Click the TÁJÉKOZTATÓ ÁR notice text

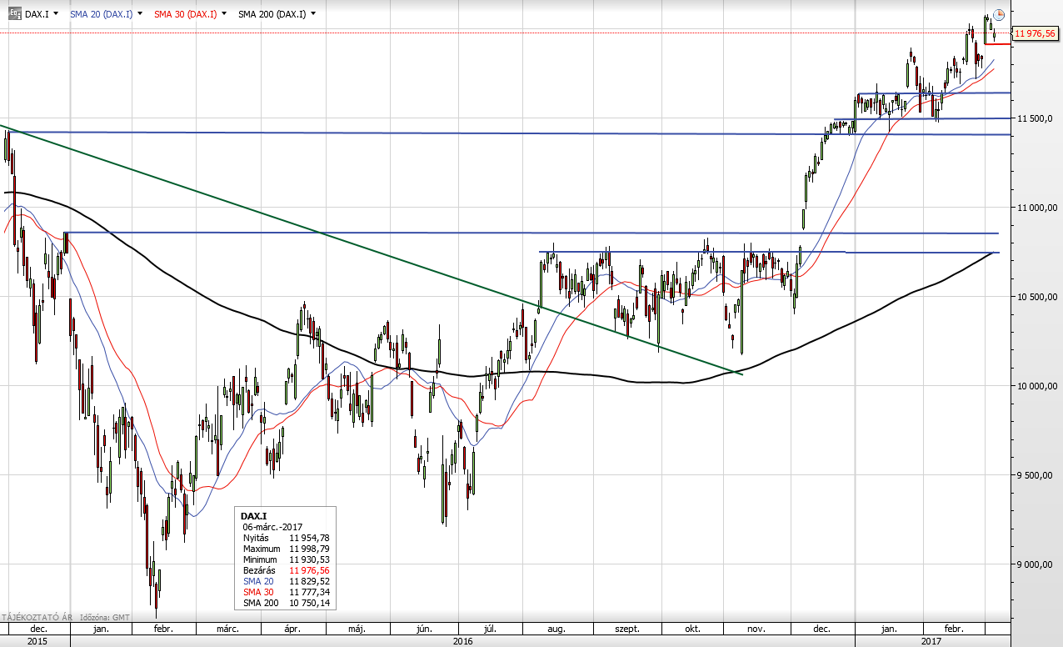click(36, 617)
